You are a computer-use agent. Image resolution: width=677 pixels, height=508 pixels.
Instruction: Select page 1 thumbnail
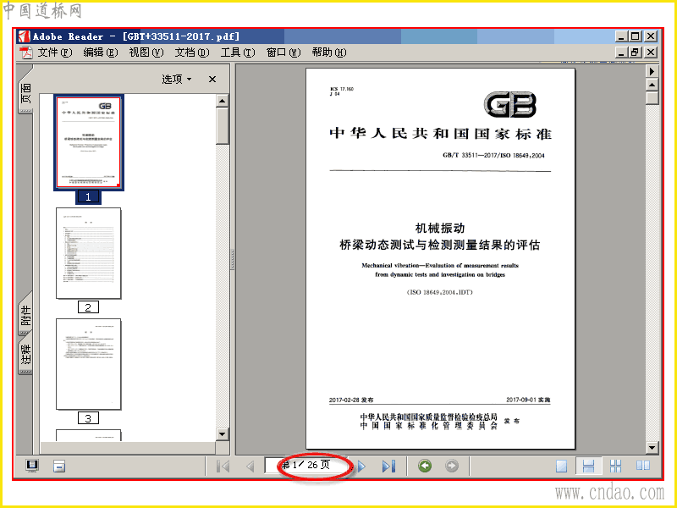coord(89,142)
